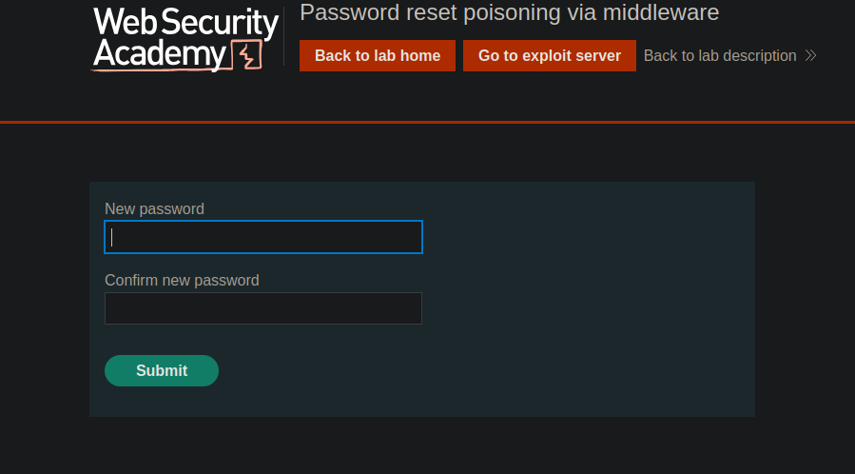Follow the Back to lab description link
This screenshot has height=474, width=855.
(720, 55)
